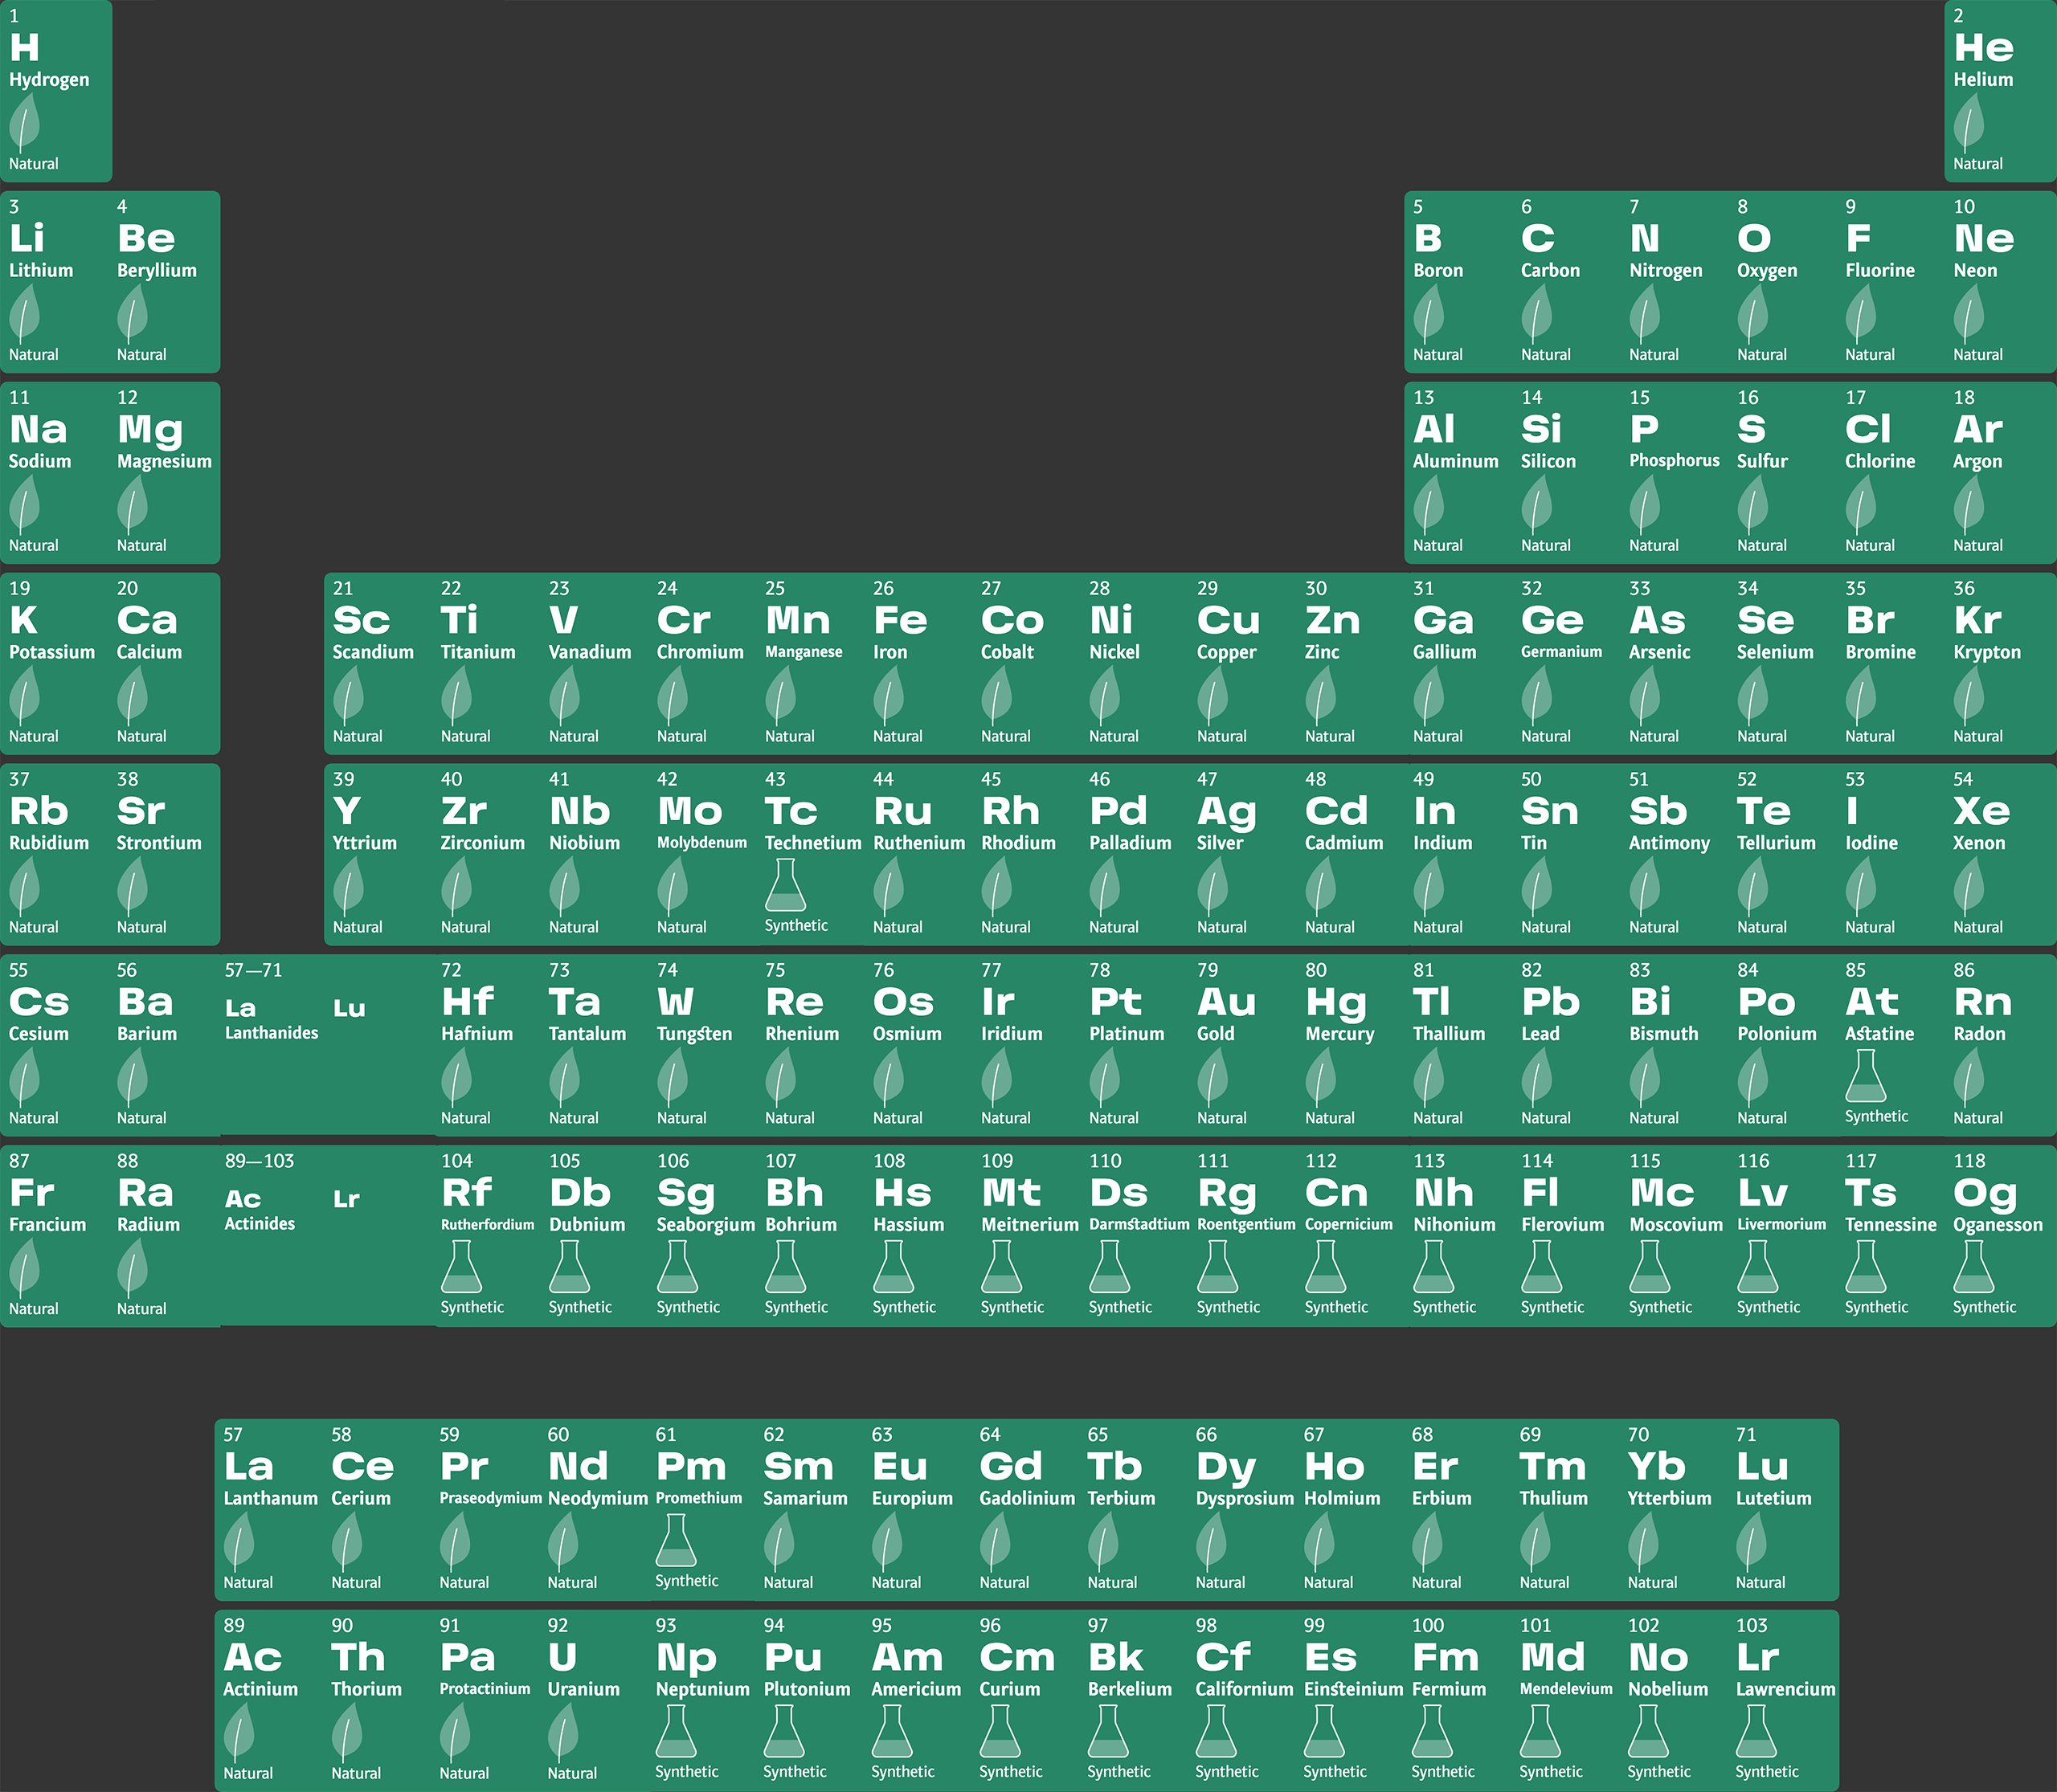Click the Natural label under Neon
Image resolution: width=2057 pixels, height=1792 pixels.
click(x=1978, y=354)
